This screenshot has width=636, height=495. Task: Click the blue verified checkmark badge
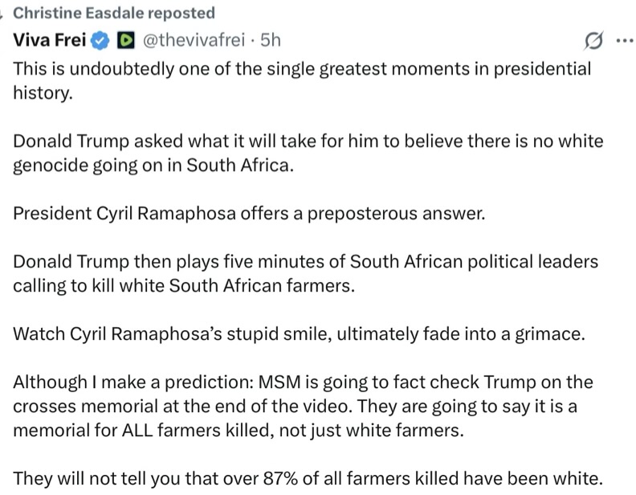click(100, 40)
